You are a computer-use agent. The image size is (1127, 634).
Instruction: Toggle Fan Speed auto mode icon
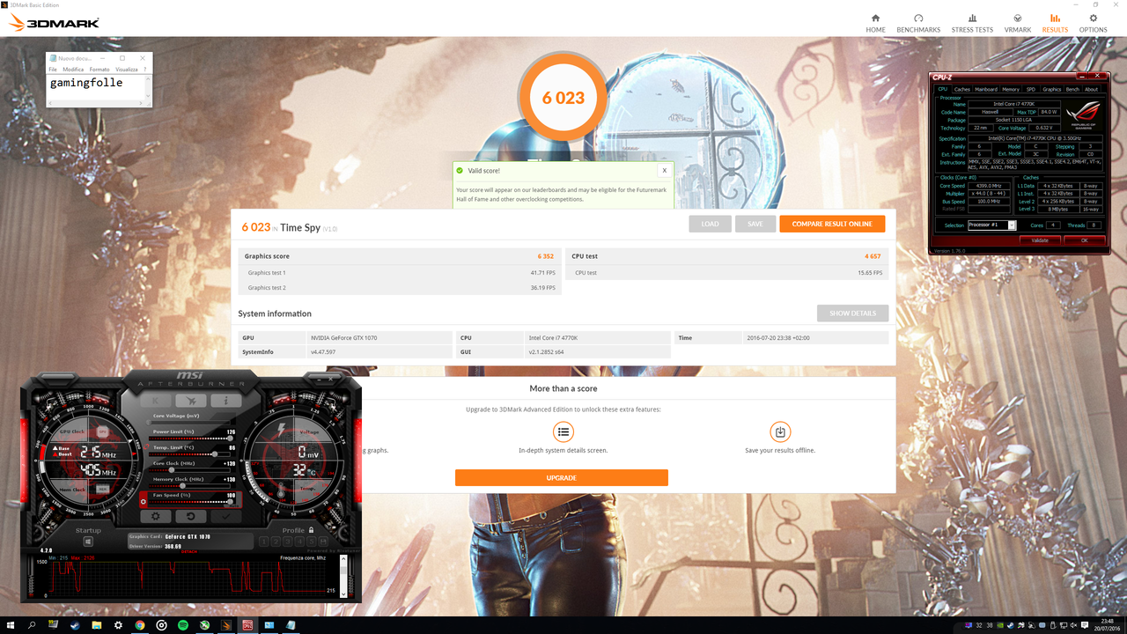coord(144,502)
